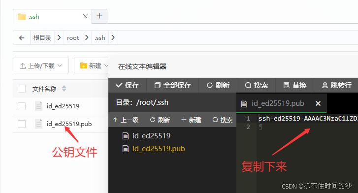358x193 pixels.
Task: Open 搜索 in editor toolbar
Action: click(x=257, y=85)
